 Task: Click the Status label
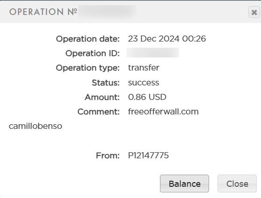click(x=106, y=83)
